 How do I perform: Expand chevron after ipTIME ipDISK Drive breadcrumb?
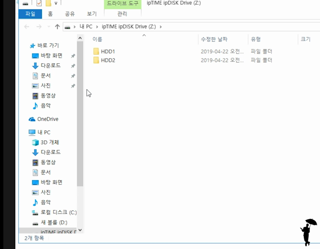click(x=161, y=27)
